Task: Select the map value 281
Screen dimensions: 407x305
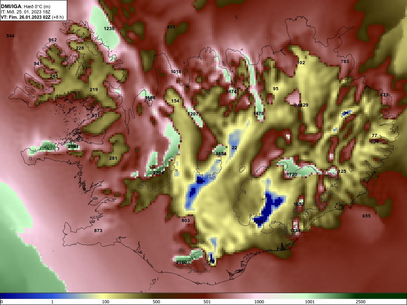Action: (x=113, y=158)
